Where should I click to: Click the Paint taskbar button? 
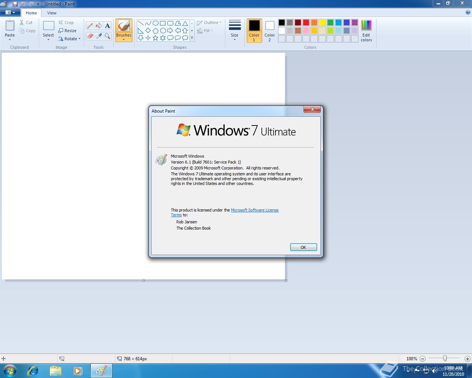(x=101, y=371)
